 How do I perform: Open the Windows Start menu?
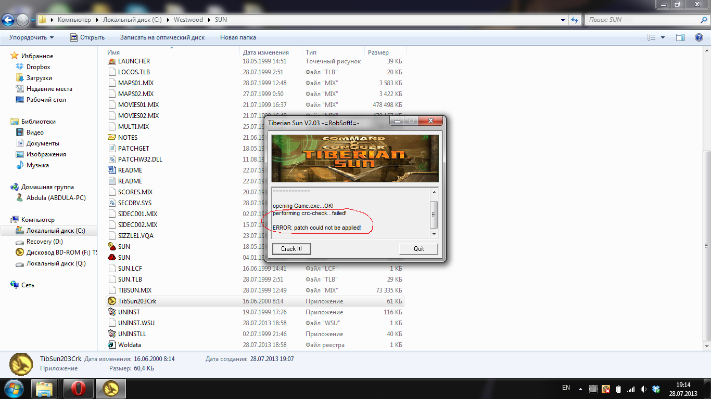tap(14, 389)
